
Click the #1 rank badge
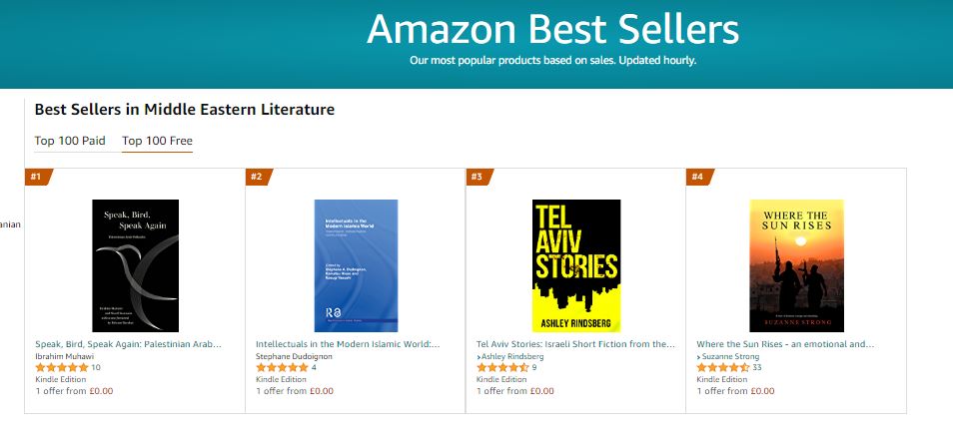tap(37, 177)
